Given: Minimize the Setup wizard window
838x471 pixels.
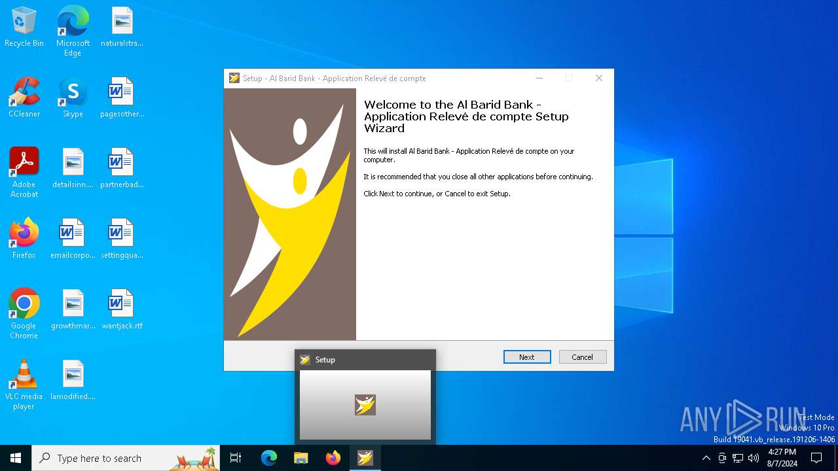Looking at the screenshot, I should pyautogui.click(x=539, y=78).
